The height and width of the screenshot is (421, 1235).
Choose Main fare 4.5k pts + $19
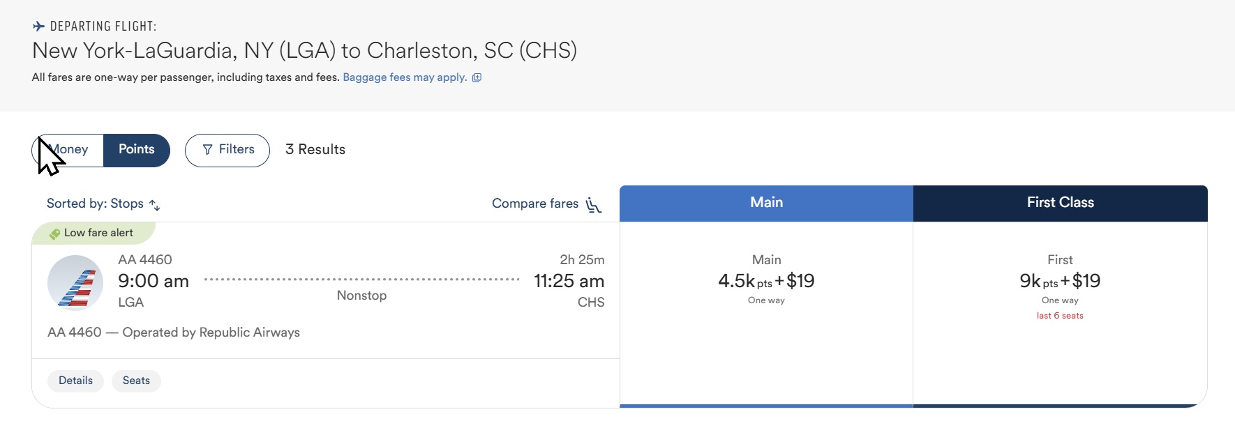click(766, 282)
